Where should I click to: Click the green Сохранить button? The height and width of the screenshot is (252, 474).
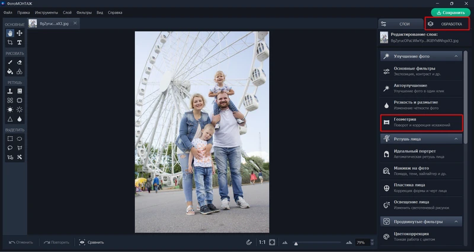pyautogui.click(x=450, y=12)
